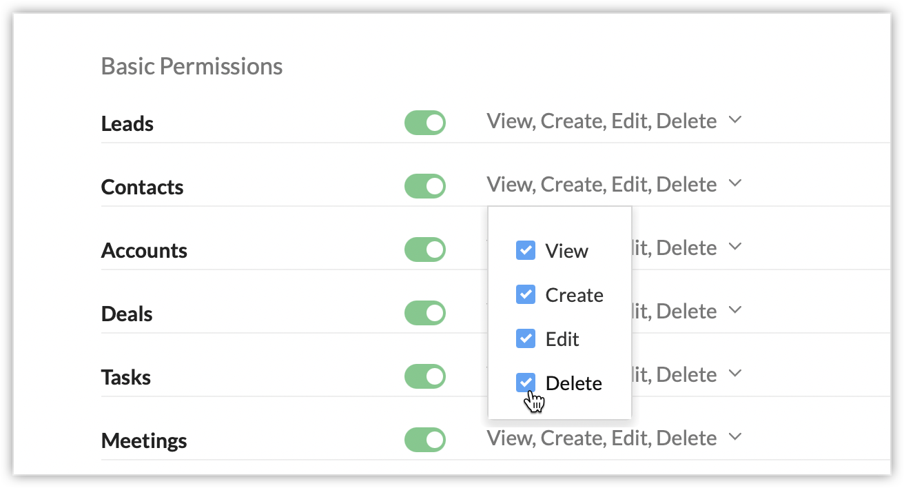
Task: Click the Leads permission summary text
Action: [x=602, y=121]
